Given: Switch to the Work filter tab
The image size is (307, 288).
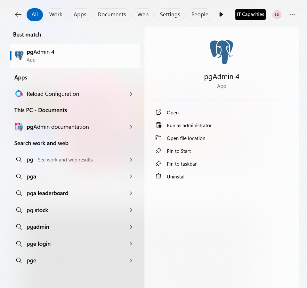Looking at the screenshot, I should point(56,14).
